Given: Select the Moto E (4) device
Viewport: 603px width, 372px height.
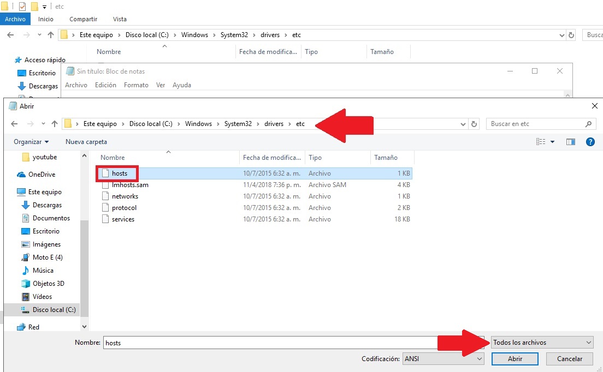Looking at the screenshot, I should click(x=42, y=257).
